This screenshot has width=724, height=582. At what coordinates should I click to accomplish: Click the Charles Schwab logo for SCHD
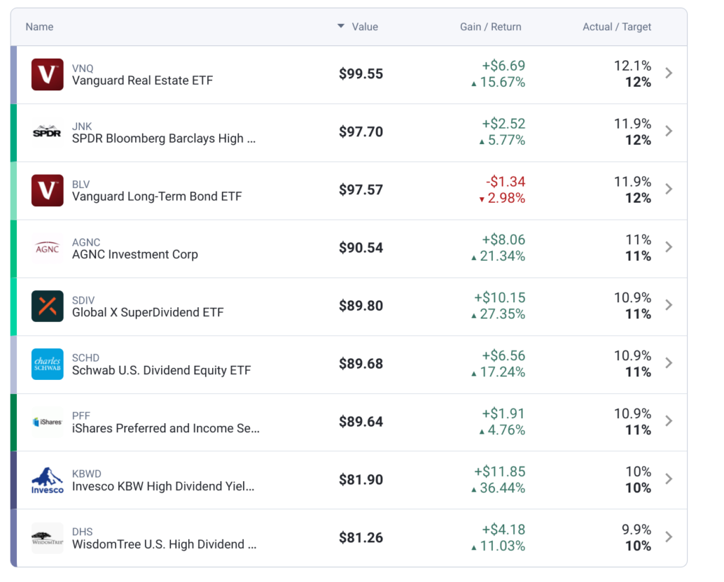pyautogui.click(x=47, y=364)
